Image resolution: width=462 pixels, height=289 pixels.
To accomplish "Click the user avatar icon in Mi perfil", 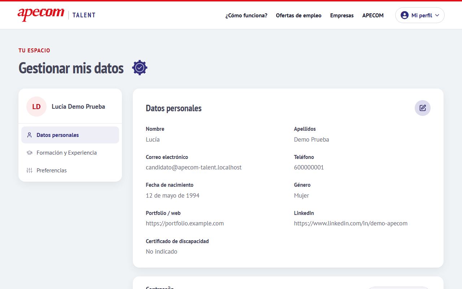I will pos(405,15).
